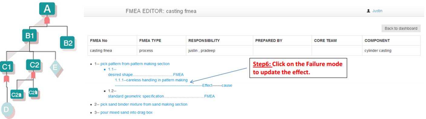Image resolution: width=426 pixels, height=119 pixels.
Task: Expand 'pour mixed sand into drag box'
Action: [127, 112]
